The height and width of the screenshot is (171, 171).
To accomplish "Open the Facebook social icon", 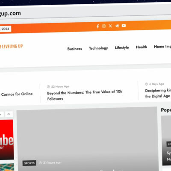I will click(98, 26).
